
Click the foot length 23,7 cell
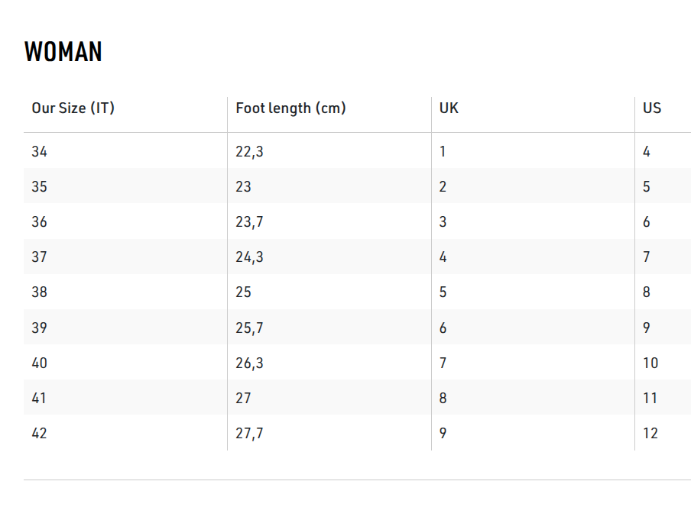point(249,221)
